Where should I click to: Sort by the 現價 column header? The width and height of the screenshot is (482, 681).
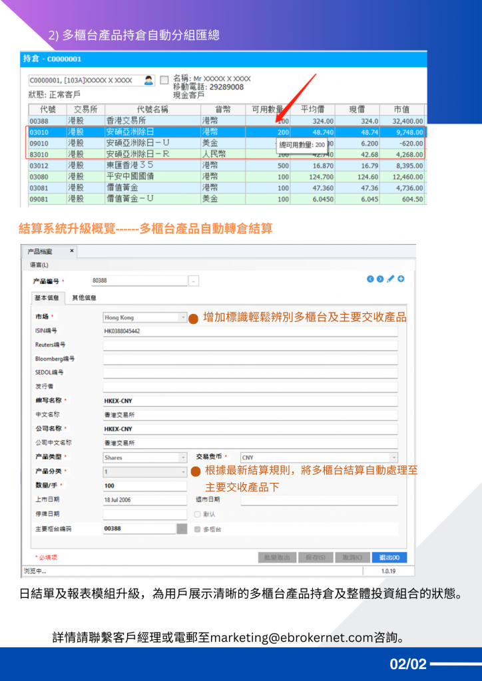coord(358,110)
